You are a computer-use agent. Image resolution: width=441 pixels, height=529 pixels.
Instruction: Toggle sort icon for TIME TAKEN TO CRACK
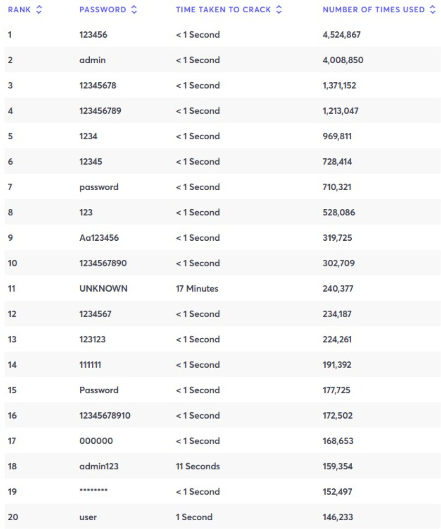coord(279,10)
